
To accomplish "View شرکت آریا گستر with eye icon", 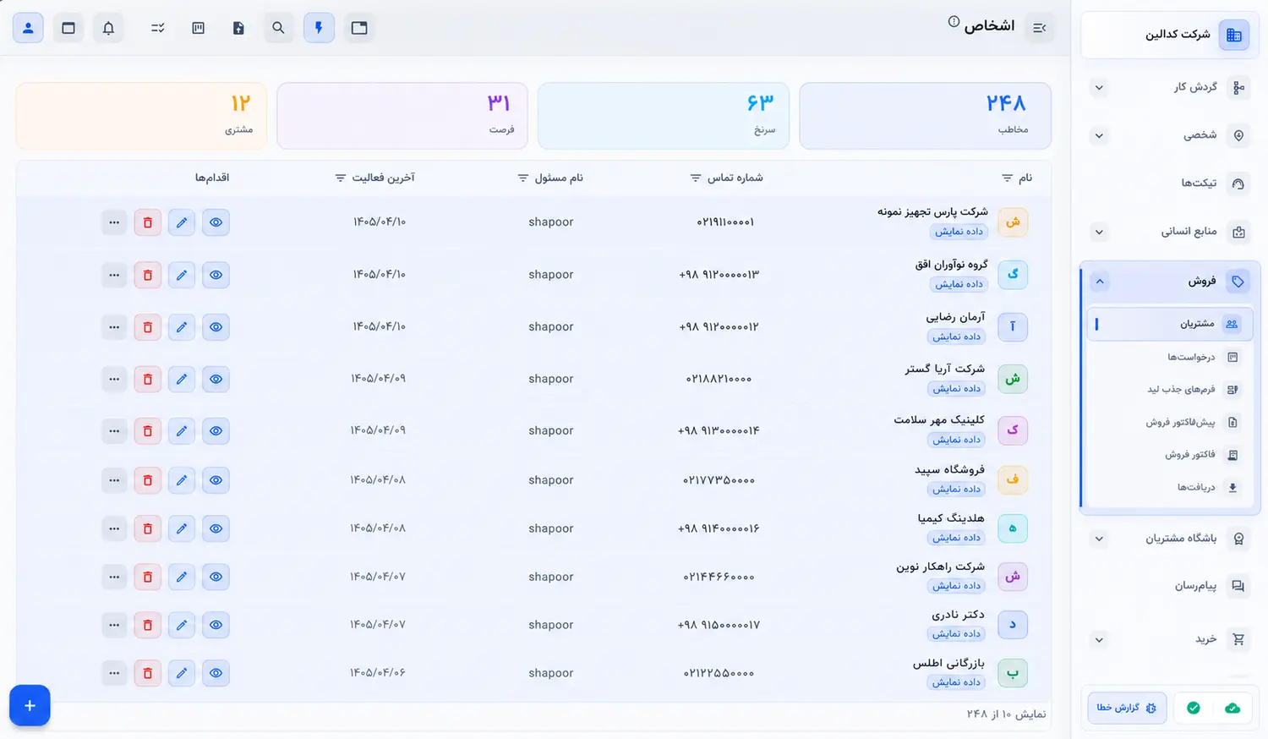I will coord(216,379).
